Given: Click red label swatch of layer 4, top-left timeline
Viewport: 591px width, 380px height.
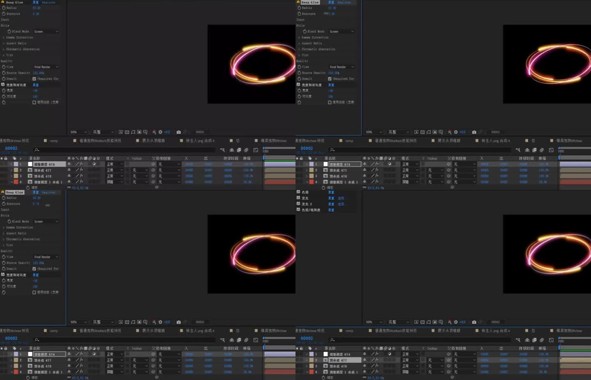Looking at the screenshot, I should pos(16,182).
